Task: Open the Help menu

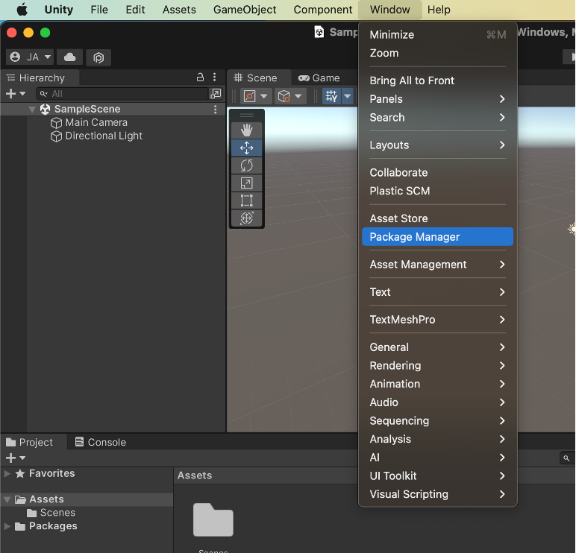Action: point(439,10)
